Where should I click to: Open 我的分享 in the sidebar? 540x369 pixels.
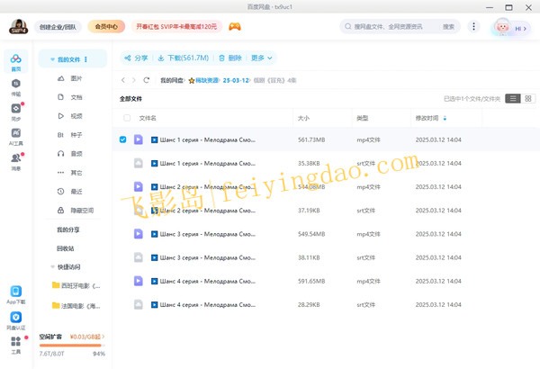(68, 229)
